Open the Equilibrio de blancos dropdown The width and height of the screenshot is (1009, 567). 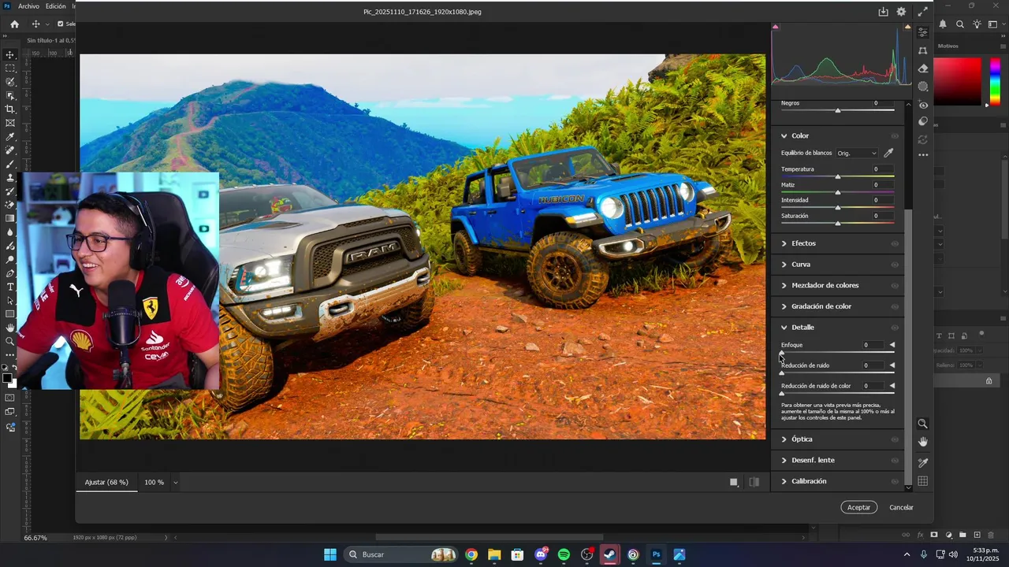[x=857, y=153]
